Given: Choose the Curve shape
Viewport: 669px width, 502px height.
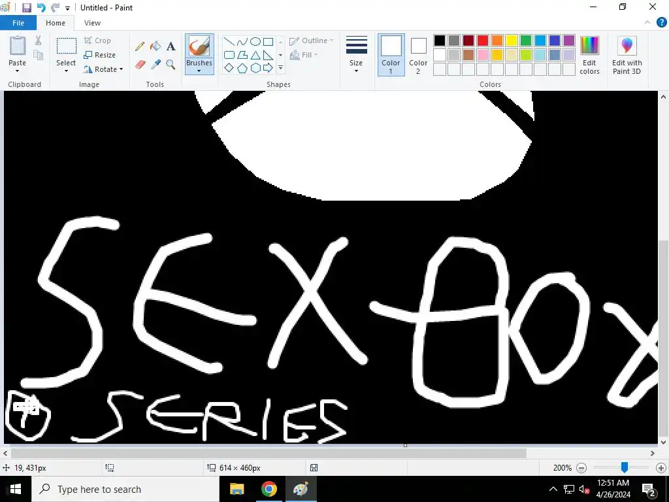Looking at the screenshot, I should coord(242,42).
